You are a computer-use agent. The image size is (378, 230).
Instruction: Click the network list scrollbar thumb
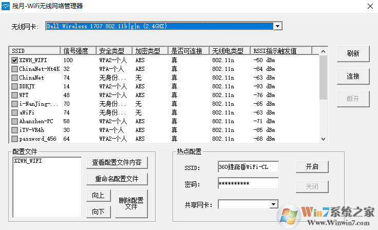[x=323, y=77]
